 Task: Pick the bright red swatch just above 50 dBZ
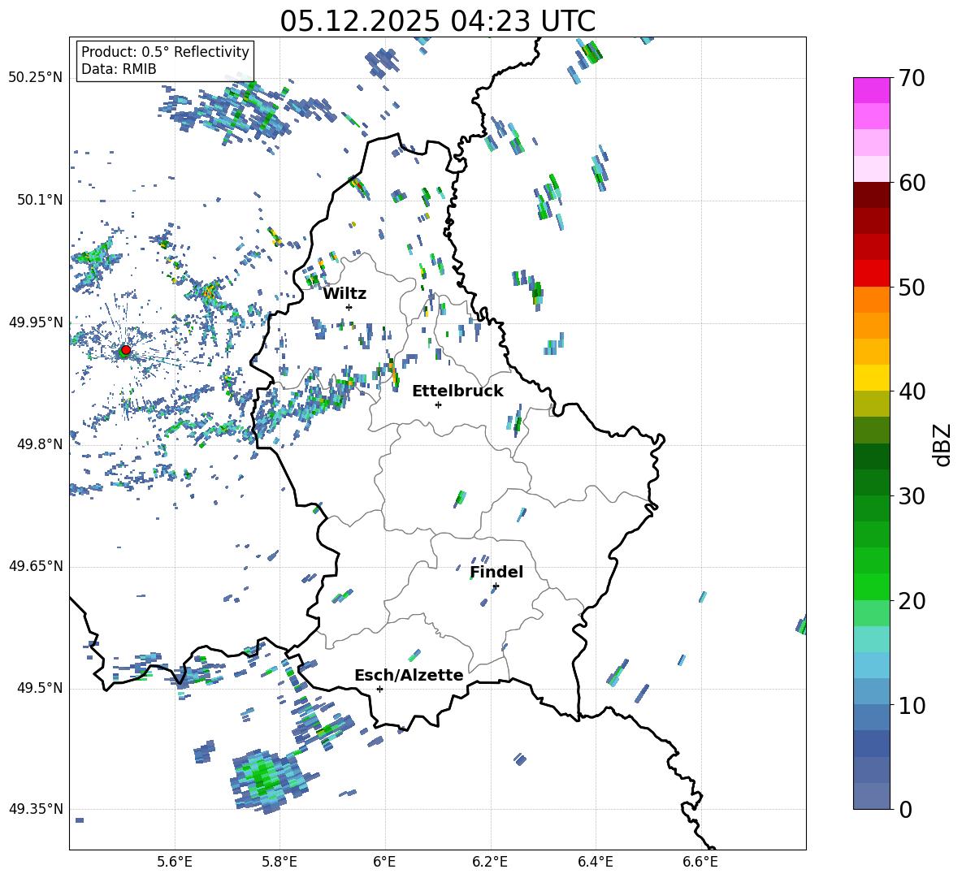point(871,273)
